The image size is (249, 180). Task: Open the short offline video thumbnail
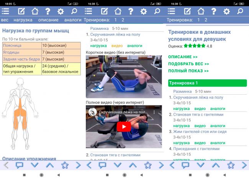coord(124,77)
